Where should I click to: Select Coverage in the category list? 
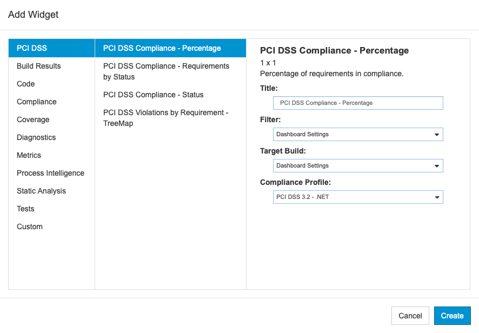point(51,119)
